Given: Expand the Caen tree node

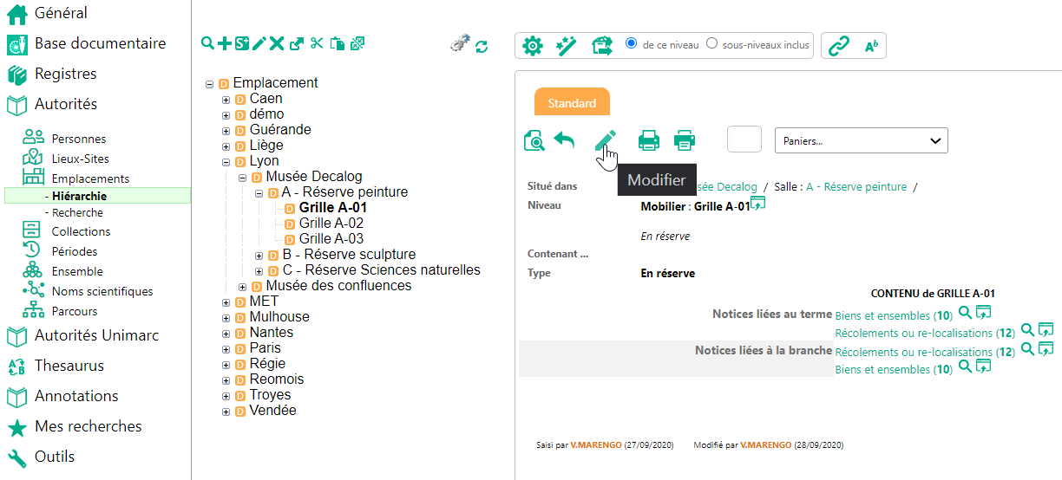Looking at the screenshot, I should [226, 100].
